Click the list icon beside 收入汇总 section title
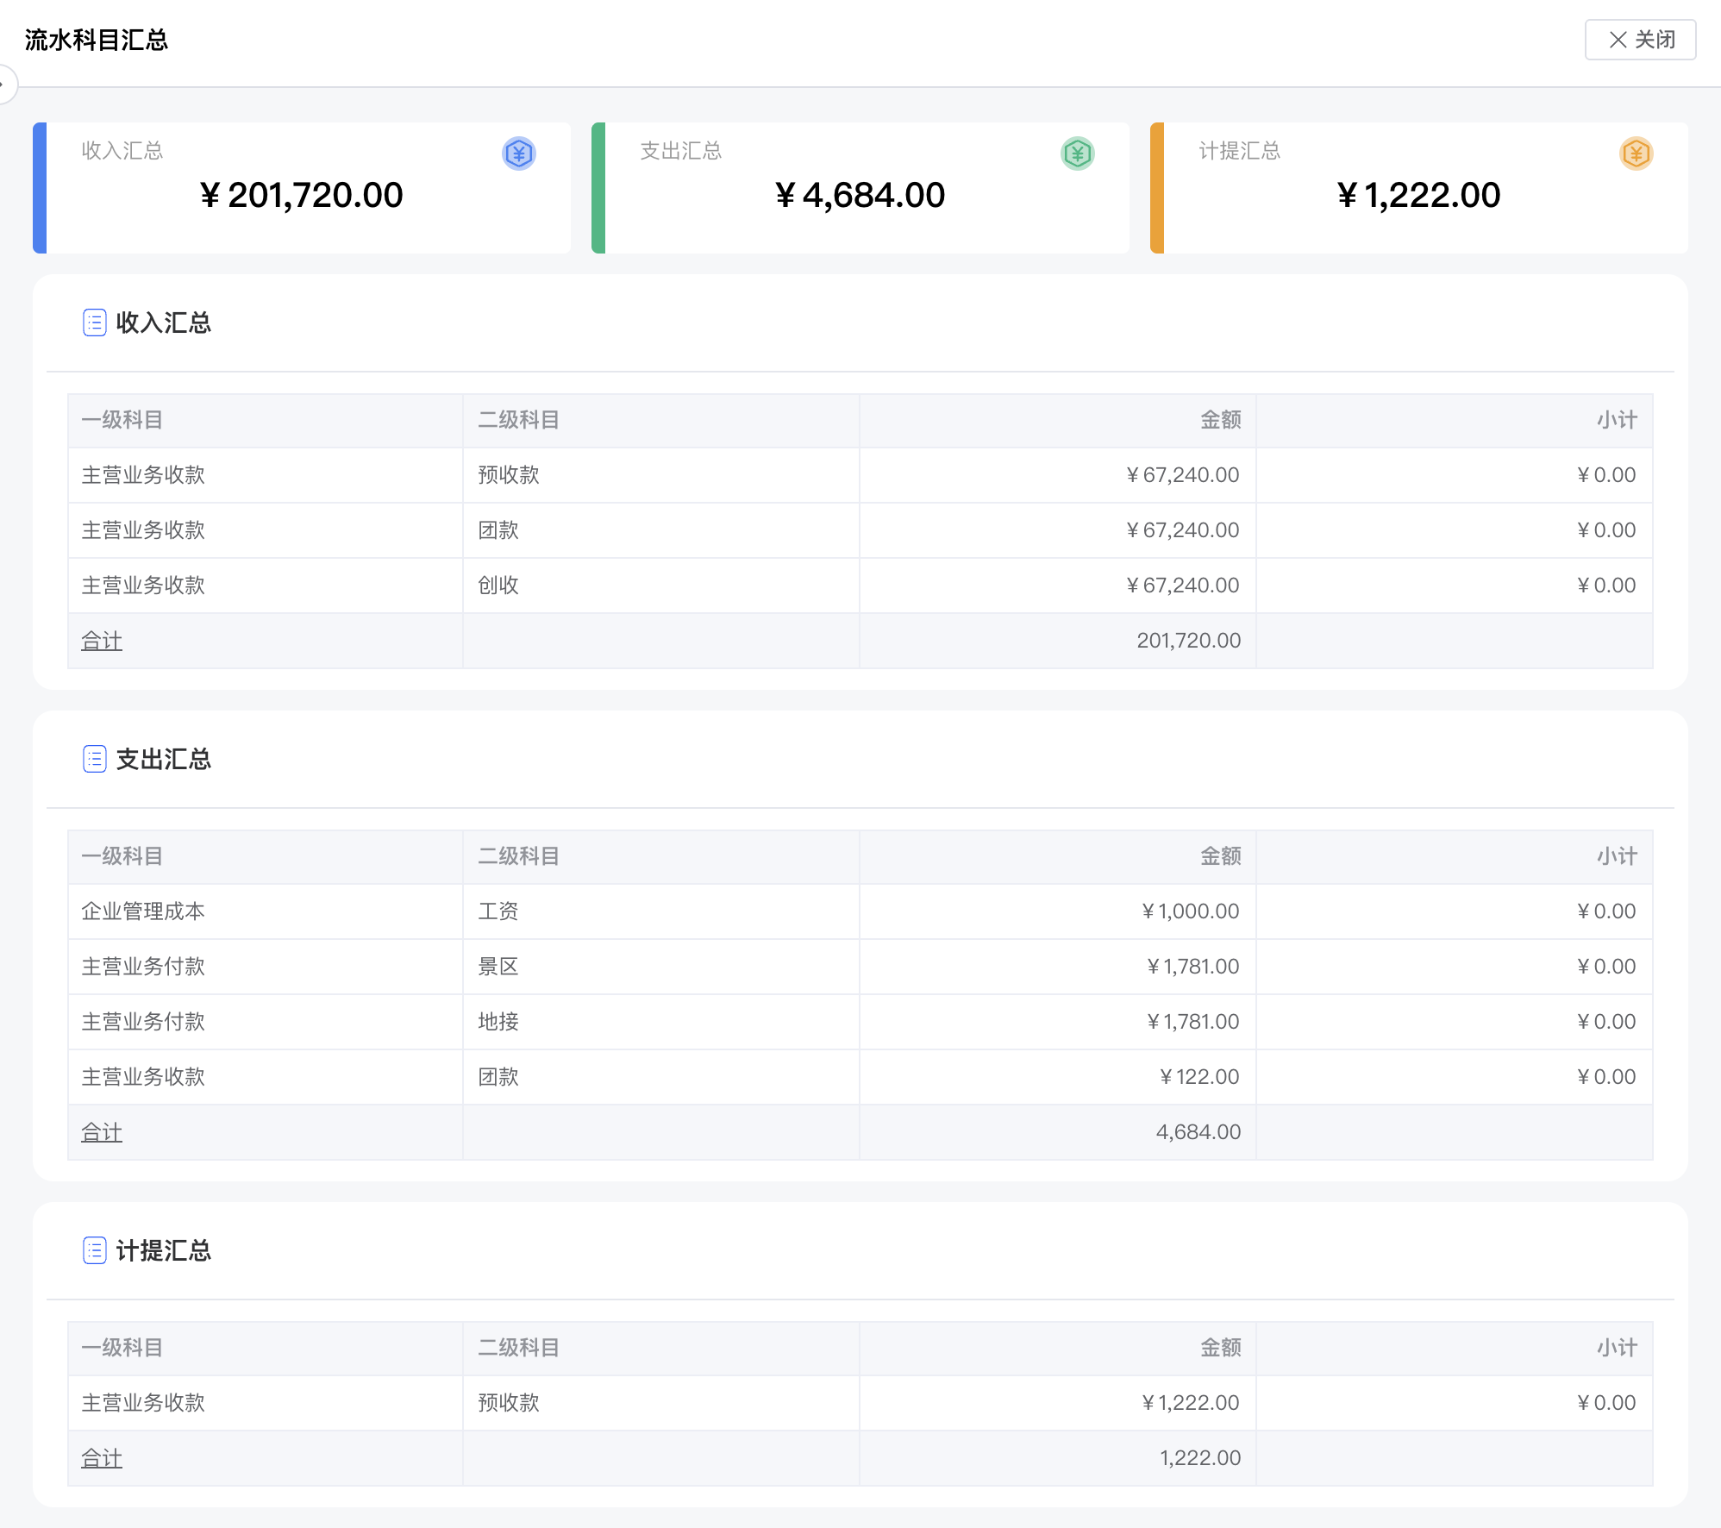Screen dimensions: 1721x1528 (x=94, y=323)
